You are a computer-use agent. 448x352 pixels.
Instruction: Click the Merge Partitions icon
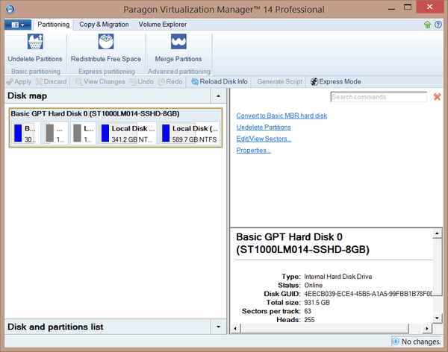(x=178, y=42)
